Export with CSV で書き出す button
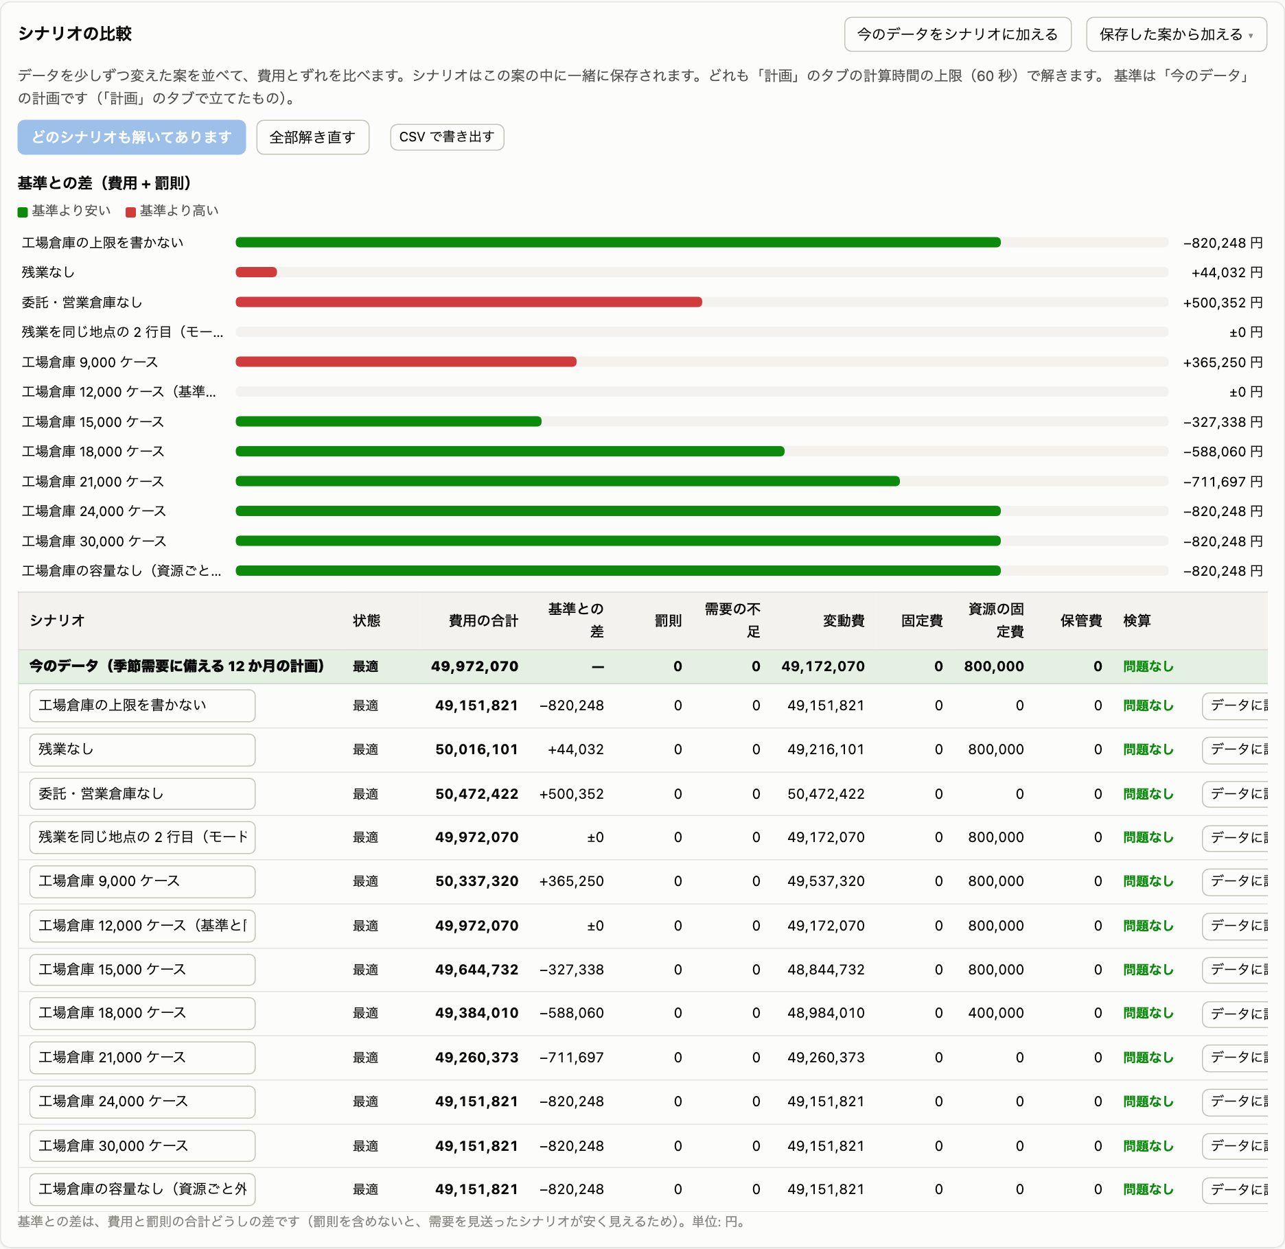The width and height of the screenshot is (1285, 1249). (447, 137)
